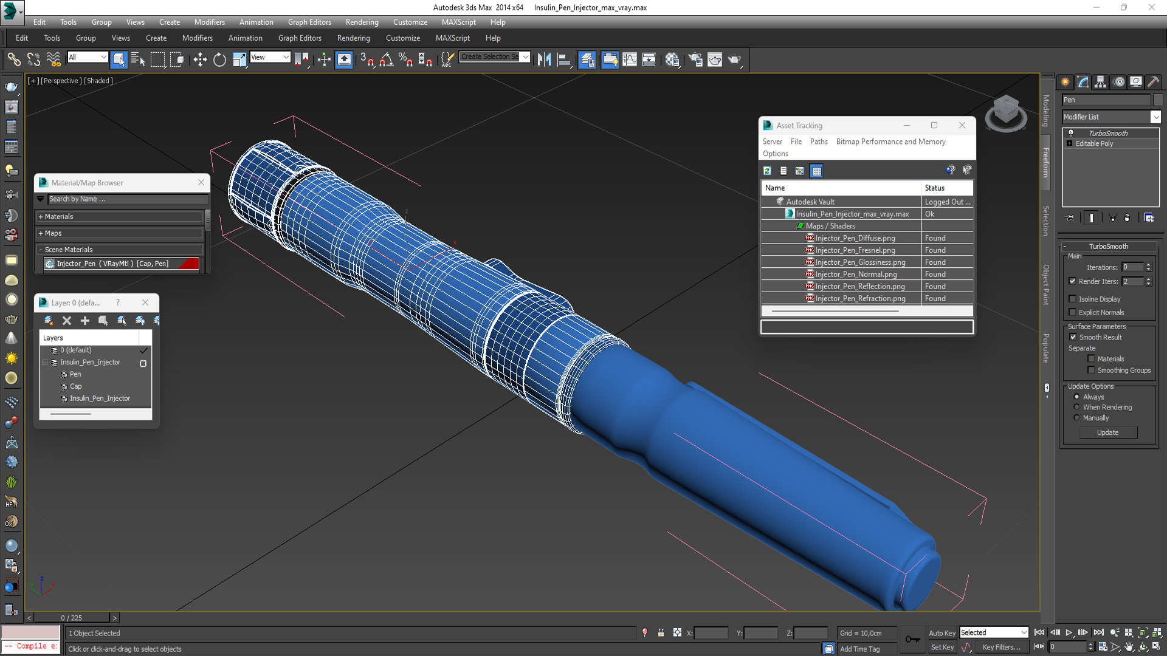The height and width of the screenshot is (656, 1167).
Task: Click Render Production teapot icon
Action: tap(735, 59)
